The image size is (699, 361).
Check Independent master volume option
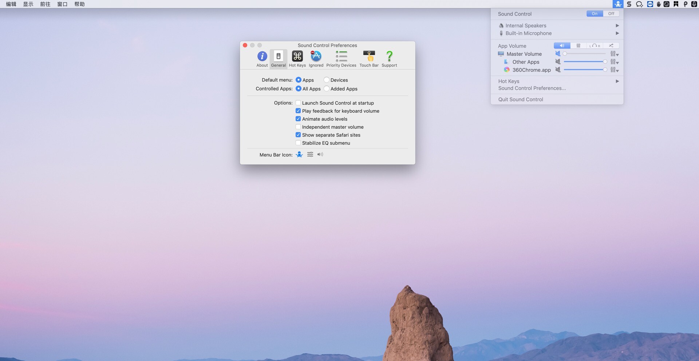click(298, 127)
